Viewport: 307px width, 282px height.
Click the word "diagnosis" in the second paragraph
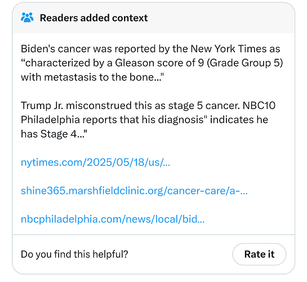(x=181, y=120)
